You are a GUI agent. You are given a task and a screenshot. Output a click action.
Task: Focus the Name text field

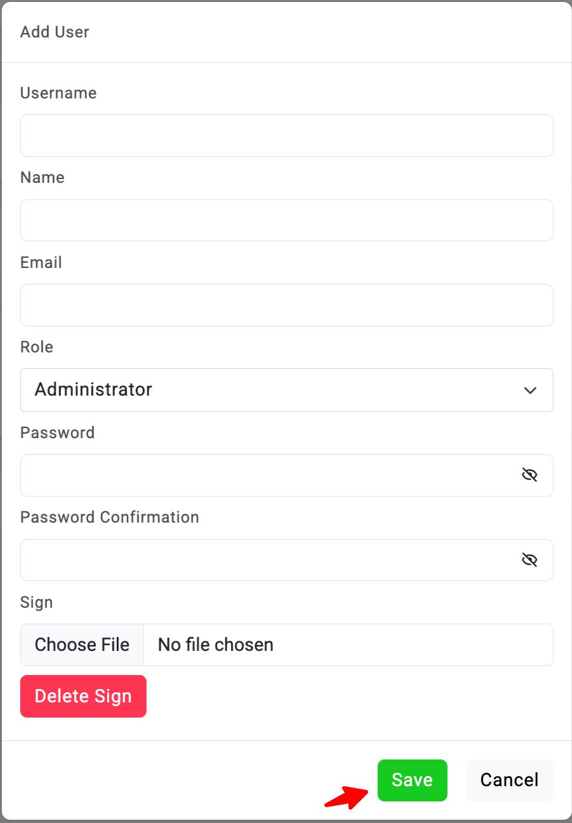(x=286, y=220)
